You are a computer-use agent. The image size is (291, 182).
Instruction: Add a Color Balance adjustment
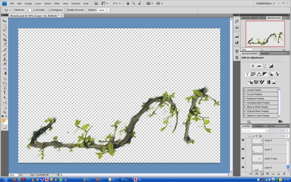pos(259,74)
